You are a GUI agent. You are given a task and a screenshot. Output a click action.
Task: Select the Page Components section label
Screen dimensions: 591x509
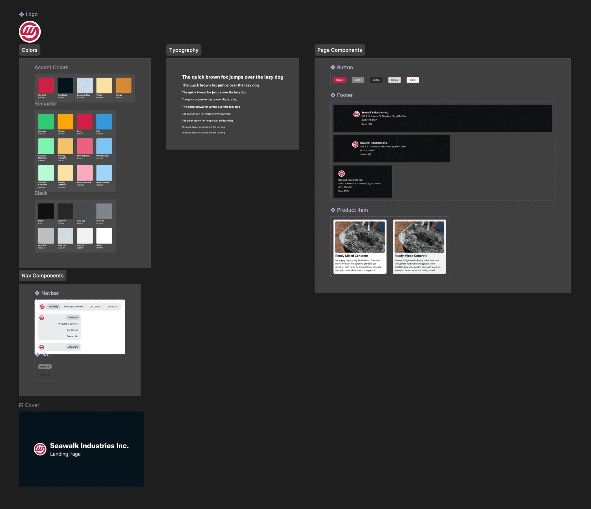click(x=339, y=50)
